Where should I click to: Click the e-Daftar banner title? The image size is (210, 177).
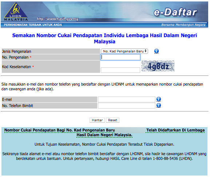coord(175,12)
